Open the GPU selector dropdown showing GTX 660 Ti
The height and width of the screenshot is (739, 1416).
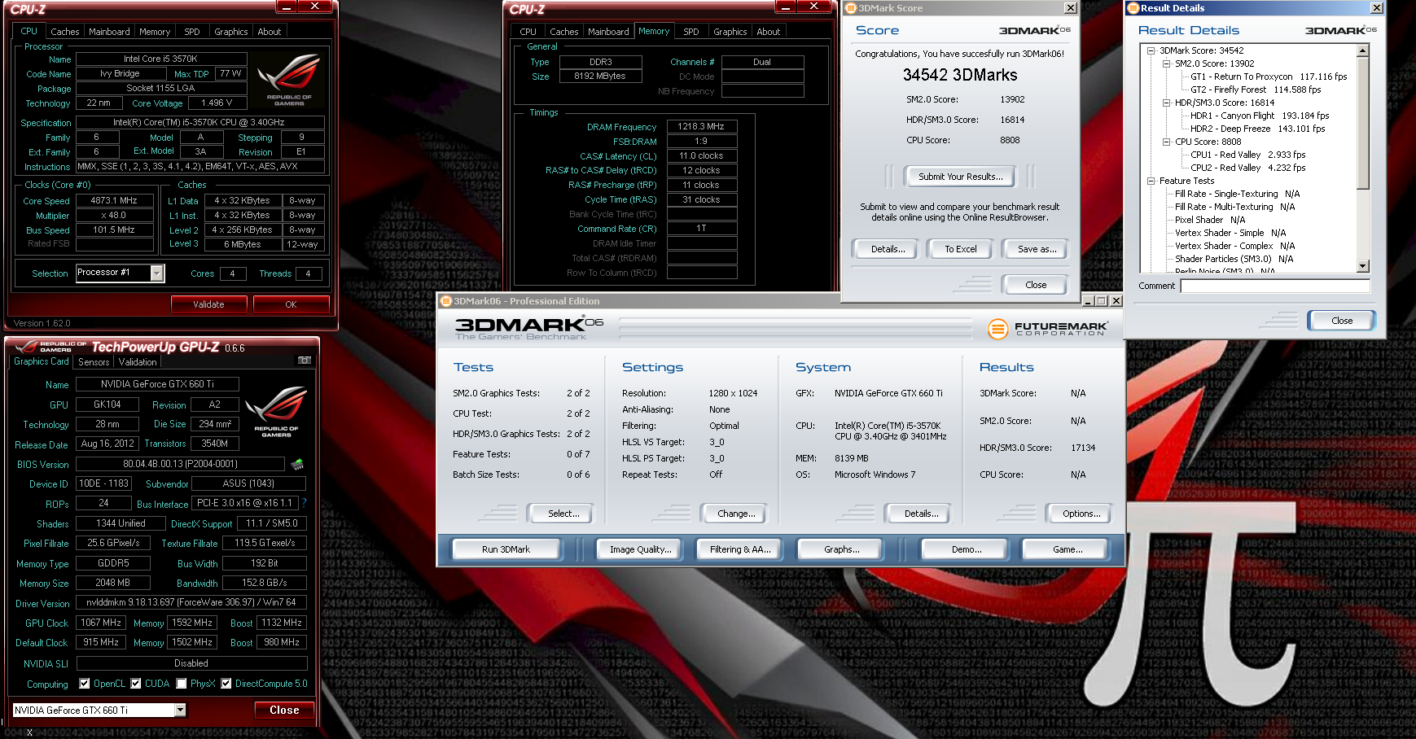click(180, 711)
